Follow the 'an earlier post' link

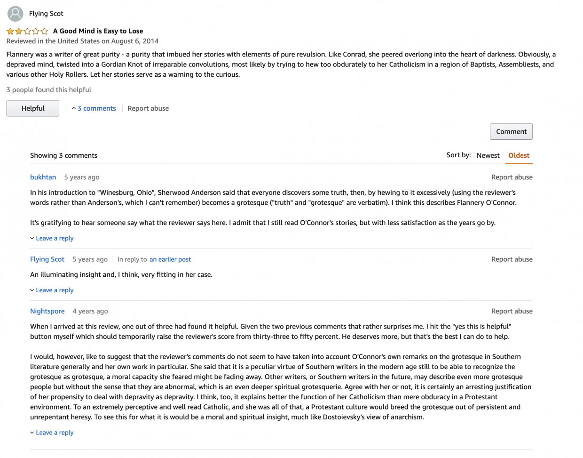(170, 259)
